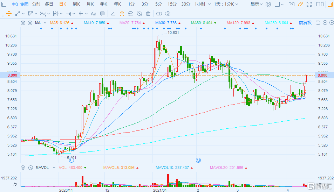The height and width of the screenshot is (192, 334).
Task: Expand the 显示 display dropdown
Action: point(257,4)
